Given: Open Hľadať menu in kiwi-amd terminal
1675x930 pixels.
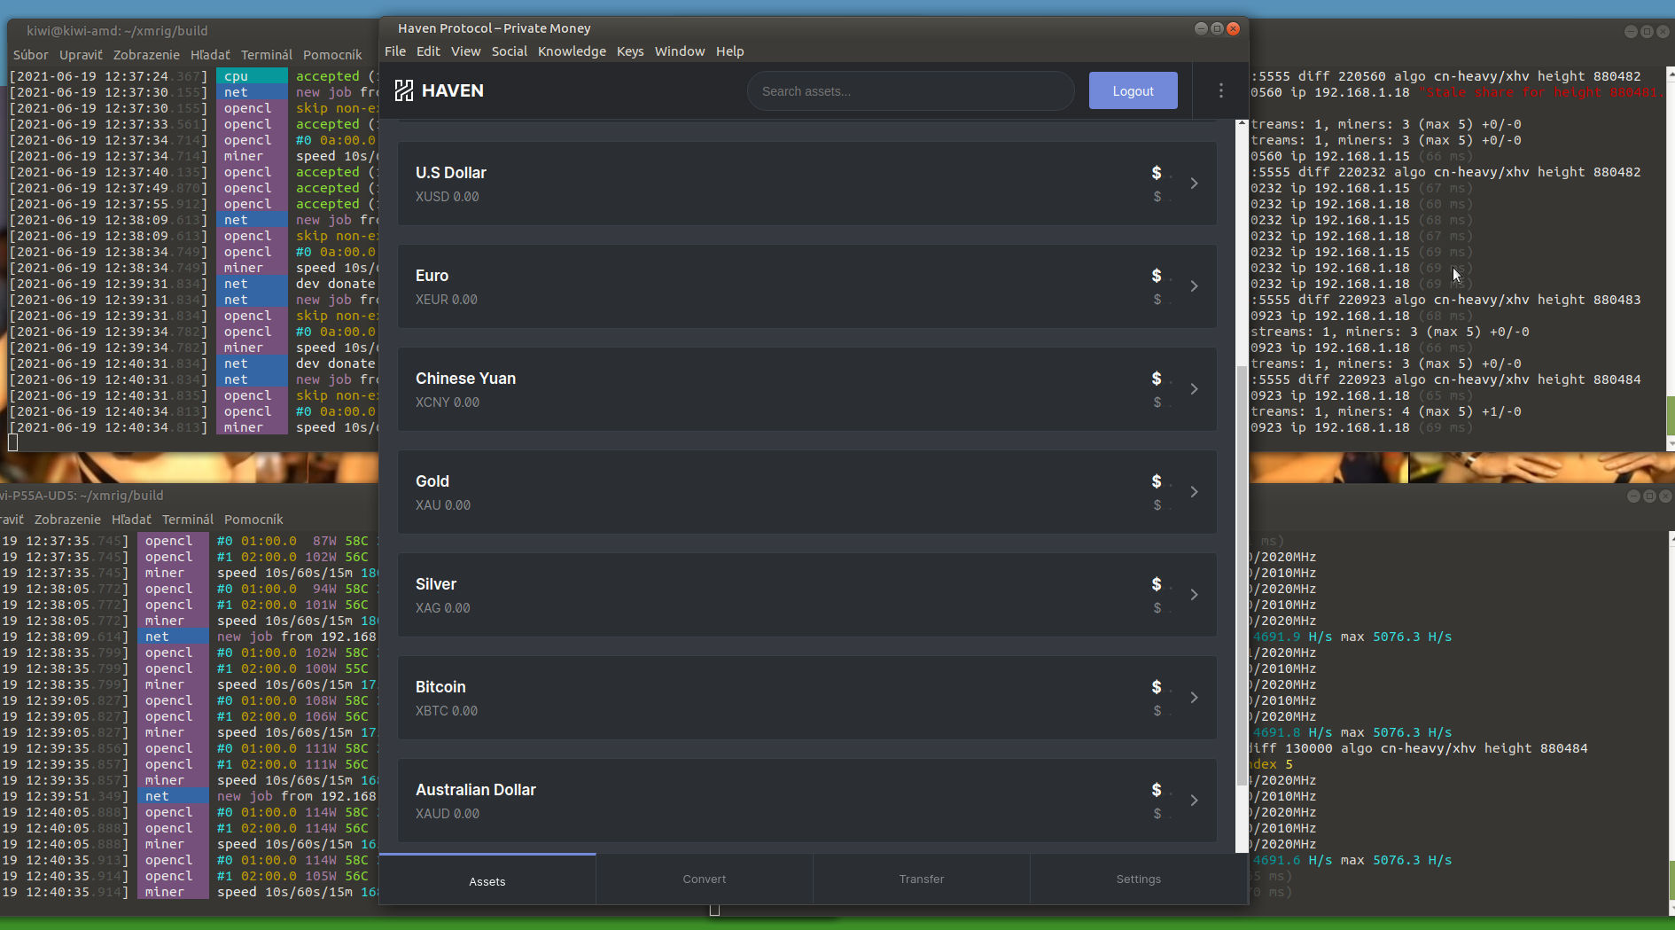Looking at the screenshot, I should point(210,55).
